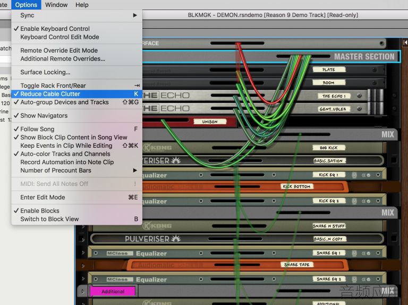Expand the Basic_N Copy Pulveriser device
The height and width of the screenshot is (305, 408).
pos(83,240)
